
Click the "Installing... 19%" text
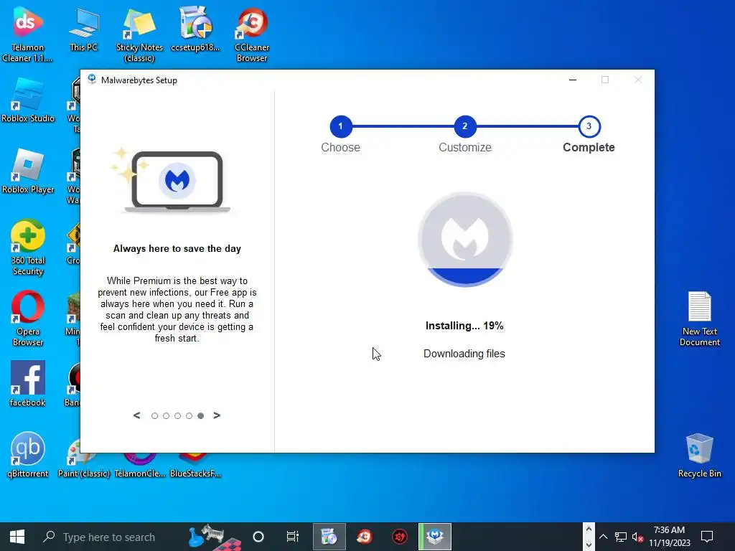[x=464, y=326]
